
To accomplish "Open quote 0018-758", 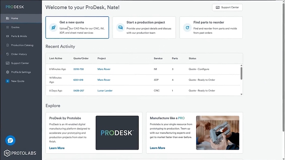I will pyautogui.click(x=78, y=69).
